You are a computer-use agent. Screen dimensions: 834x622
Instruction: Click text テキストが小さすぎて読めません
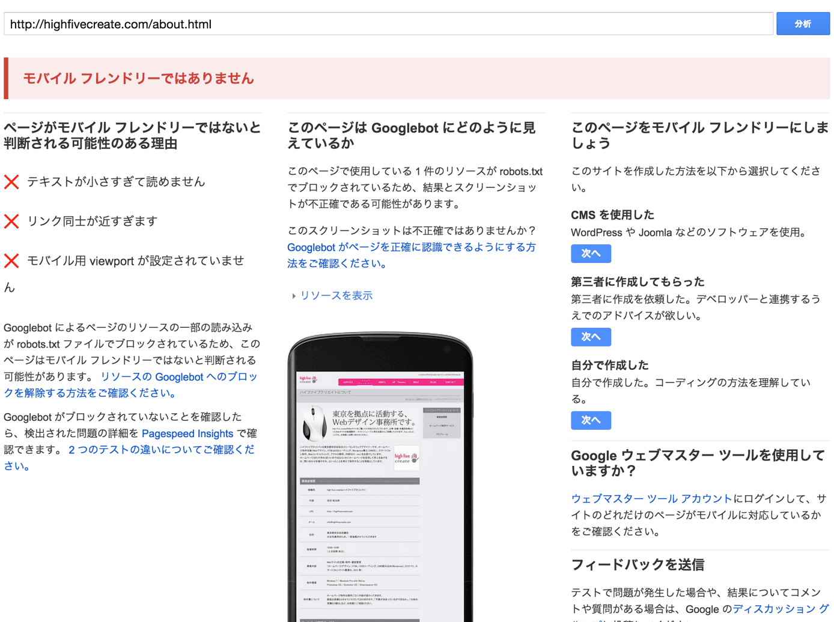coord(116,182)
